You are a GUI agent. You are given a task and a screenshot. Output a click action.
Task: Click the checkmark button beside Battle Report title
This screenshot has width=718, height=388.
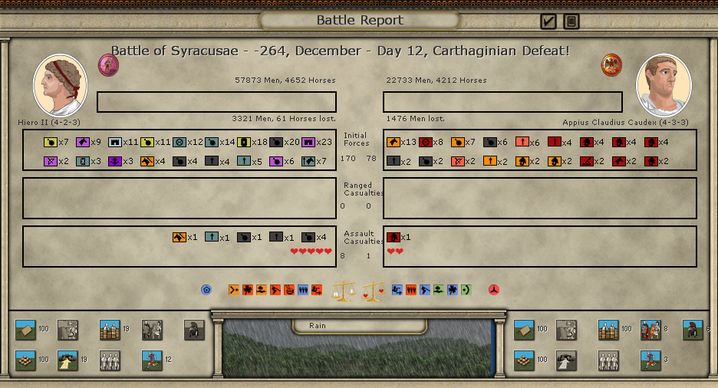[x=548, y=21]
